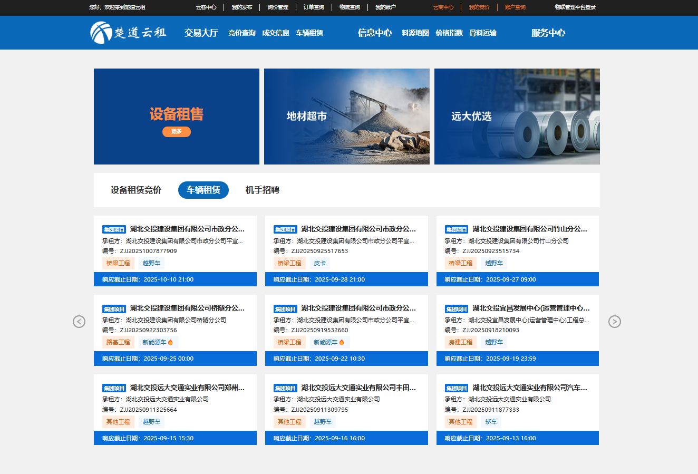
Task: Click 越野车 tag on 竹山分公司 card
Action: [x=494, y=263]
